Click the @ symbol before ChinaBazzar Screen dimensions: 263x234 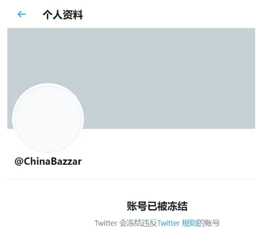(19, 162)
